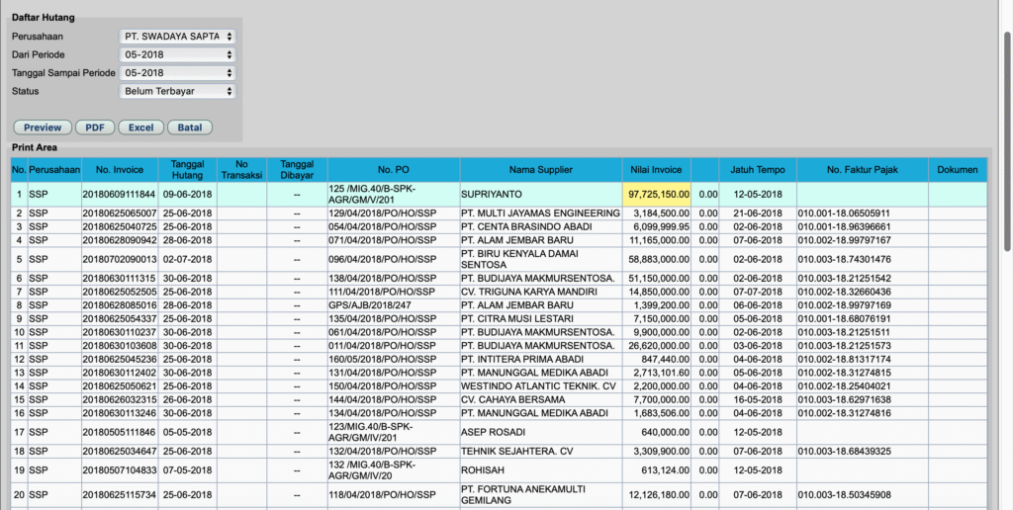Click invoice number 20180609111844
The image size is (1013, 510).
pos(119,195)
